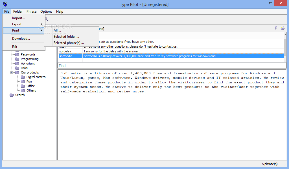Maximize the Type Pilot window
Screen dimensions: 289x169
pyautogui.click(x=271, y=3)
